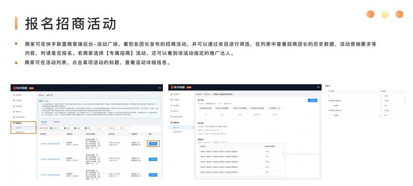Click the top-right header link in the right screenshot
Viewport: 413px width, 186px height.
(318, 87)
